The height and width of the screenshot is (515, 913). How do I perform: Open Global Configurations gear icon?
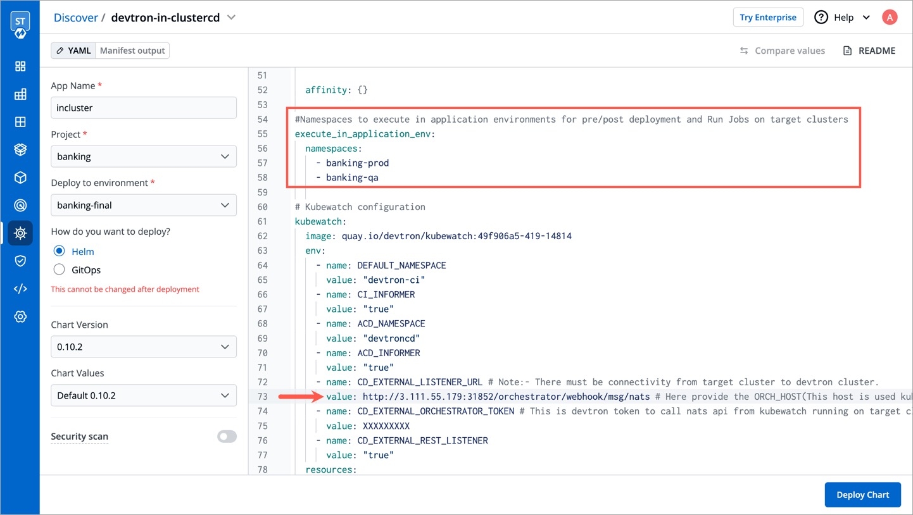(20, 316)
